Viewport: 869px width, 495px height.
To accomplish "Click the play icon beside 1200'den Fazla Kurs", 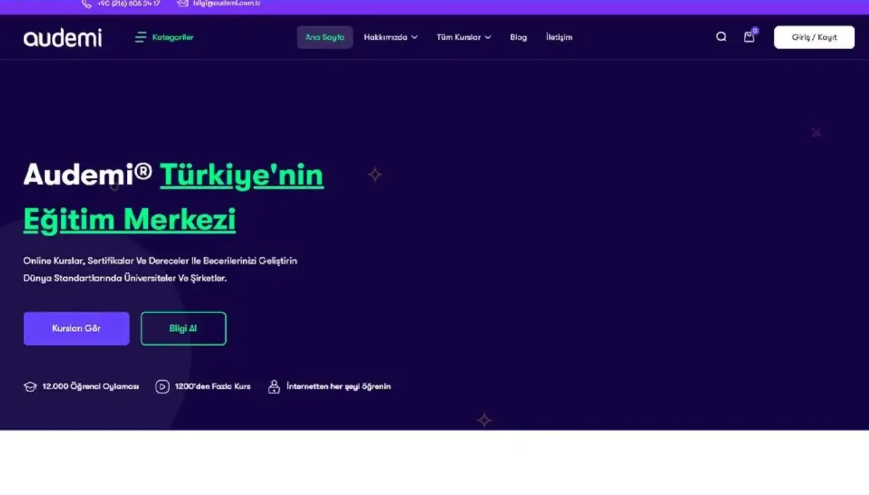I will (162, 386).
